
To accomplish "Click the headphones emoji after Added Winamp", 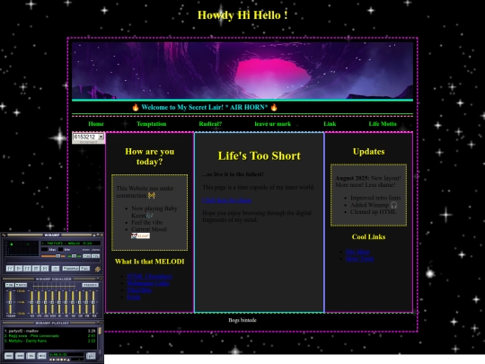I will click(x=393, y=205).
